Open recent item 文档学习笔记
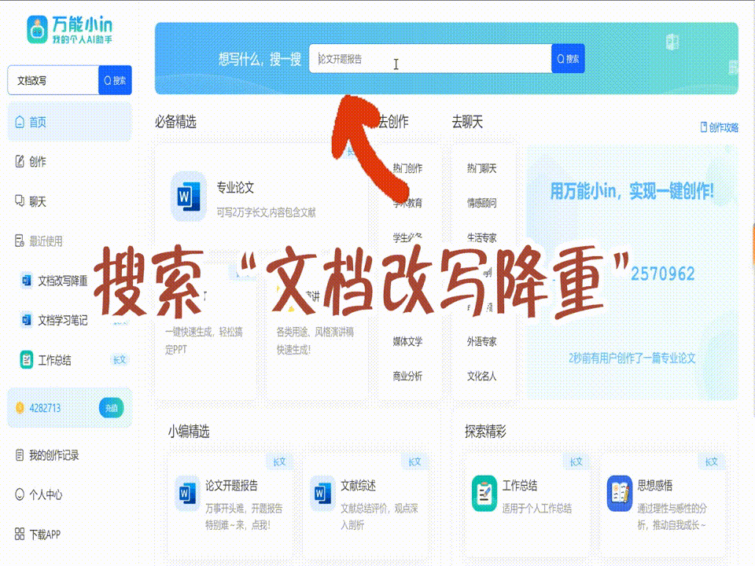Image resolution: width=755 pixels, height=566 pixels. click(62, 320)
